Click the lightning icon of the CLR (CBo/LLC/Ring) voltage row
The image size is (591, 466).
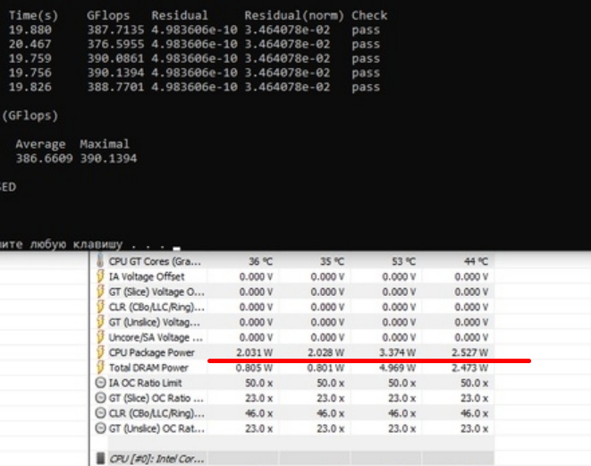tap(100, 307)
